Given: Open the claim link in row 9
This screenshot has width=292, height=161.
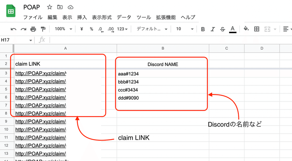Looking at the screenshot, I should point(41,122).
